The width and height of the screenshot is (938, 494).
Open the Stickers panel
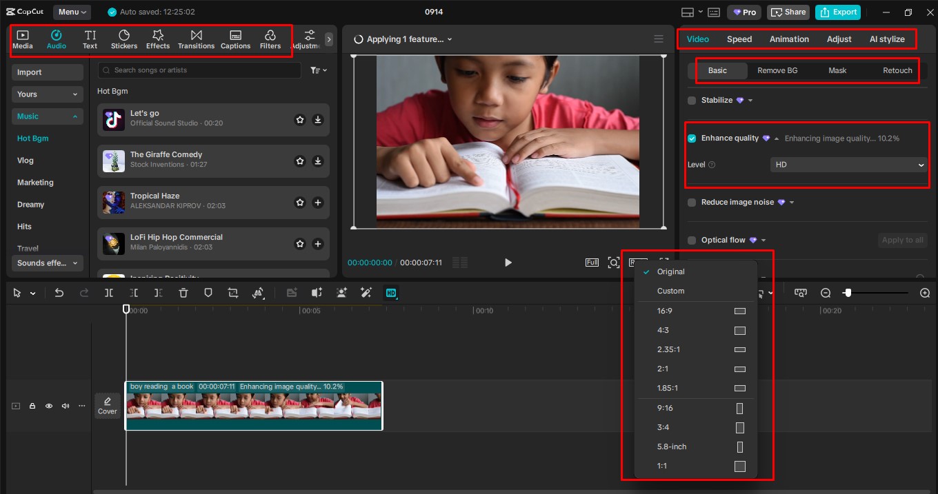124,39
